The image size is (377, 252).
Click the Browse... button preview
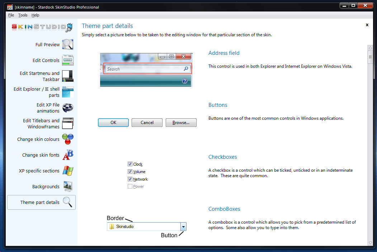point(181,123)
